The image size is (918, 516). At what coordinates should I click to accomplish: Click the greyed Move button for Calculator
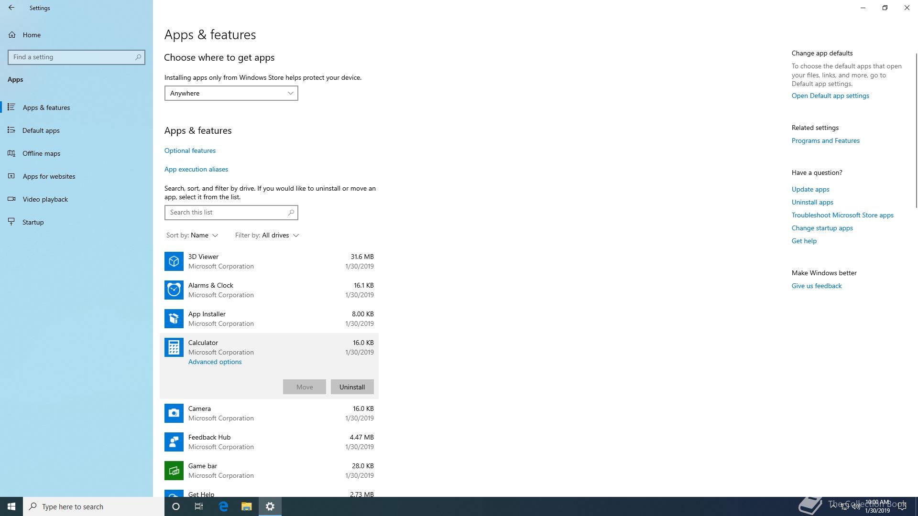(x=305, y=387)
